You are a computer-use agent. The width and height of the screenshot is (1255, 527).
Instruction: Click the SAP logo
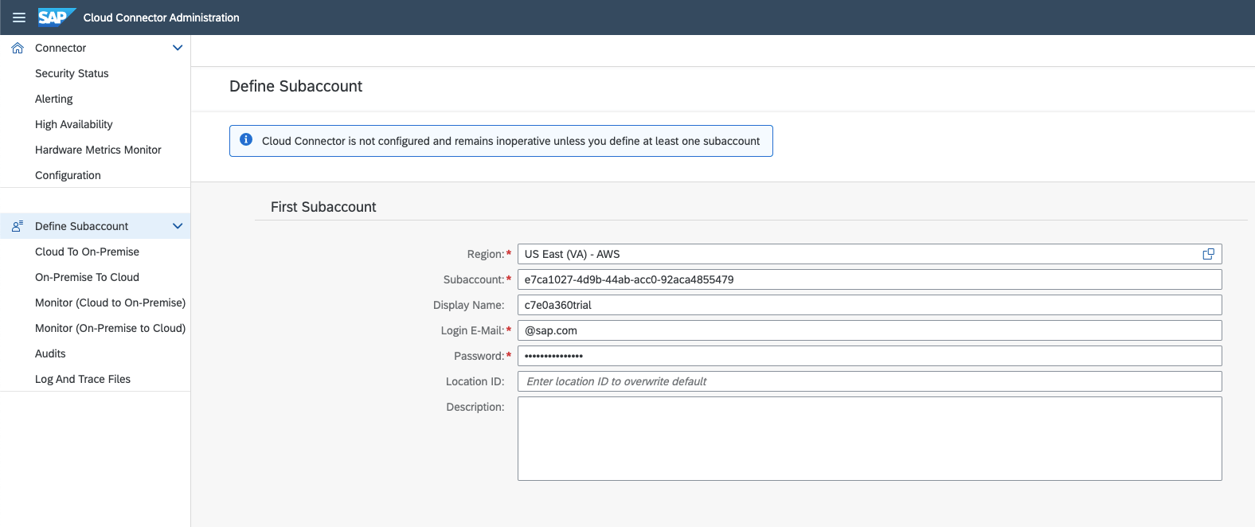57,17
